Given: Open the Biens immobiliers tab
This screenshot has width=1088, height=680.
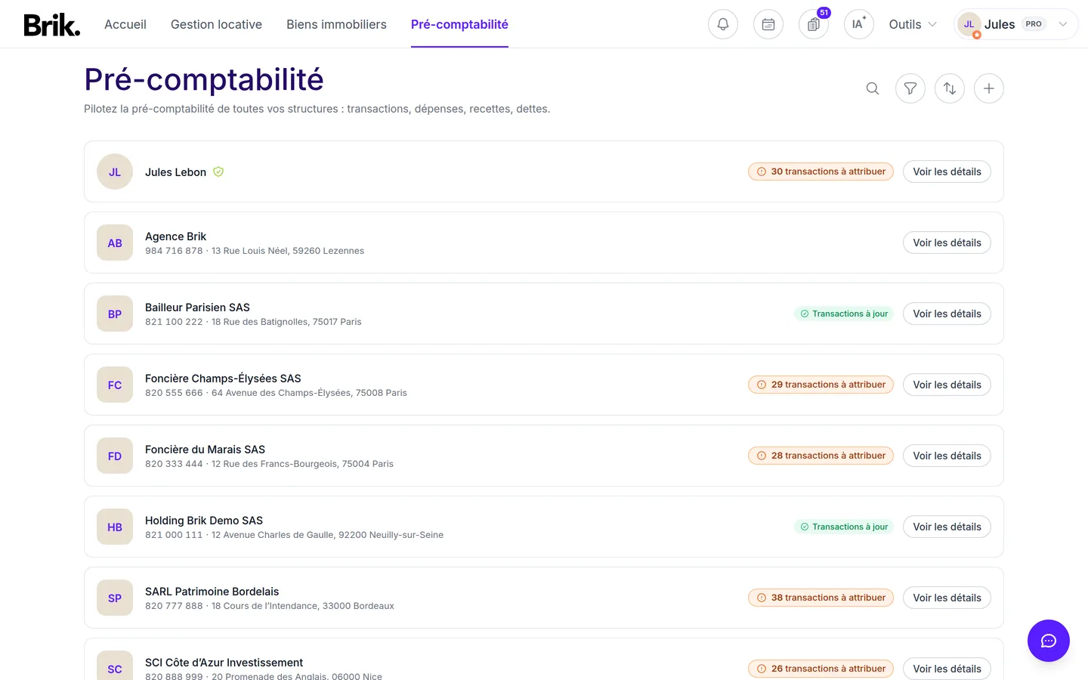Looking at the screenshot, I should tap(336, 24).
